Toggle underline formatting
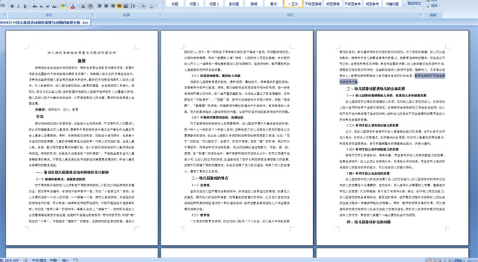Image resolution: width=478 pixels, height=262 pixels. coord(25,6)
